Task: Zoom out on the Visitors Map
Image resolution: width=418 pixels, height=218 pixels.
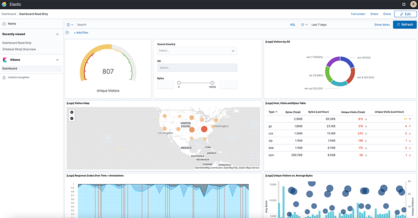Action: (x=72, y=119)
